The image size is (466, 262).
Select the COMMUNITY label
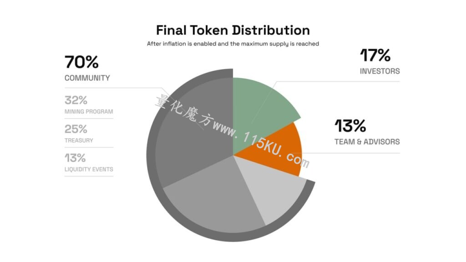click(x=87, y=78)
